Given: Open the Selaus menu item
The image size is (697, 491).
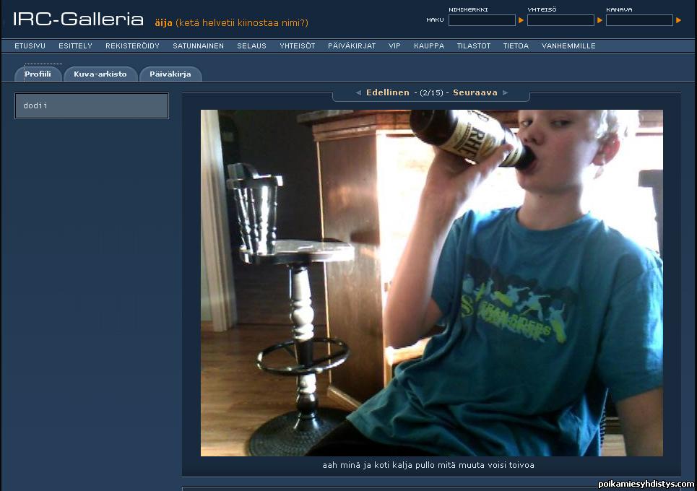Looking at the screenshot, I should [x=251, y=45].
